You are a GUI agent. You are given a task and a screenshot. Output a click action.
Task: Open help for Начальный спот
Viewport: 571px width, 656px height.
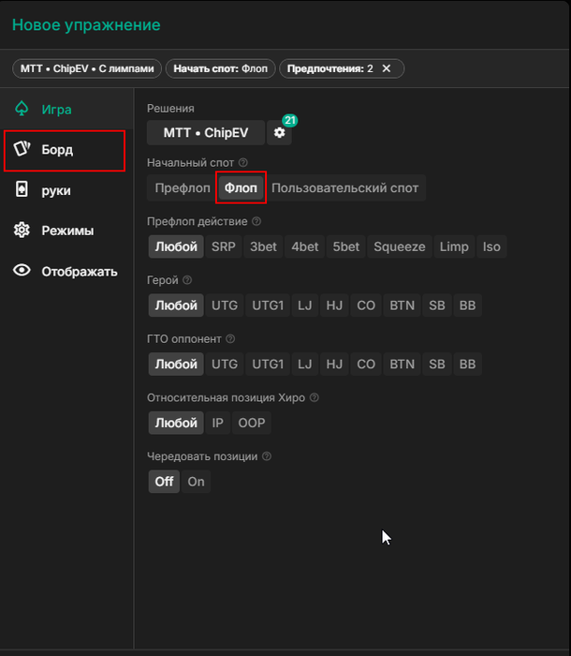242,162
